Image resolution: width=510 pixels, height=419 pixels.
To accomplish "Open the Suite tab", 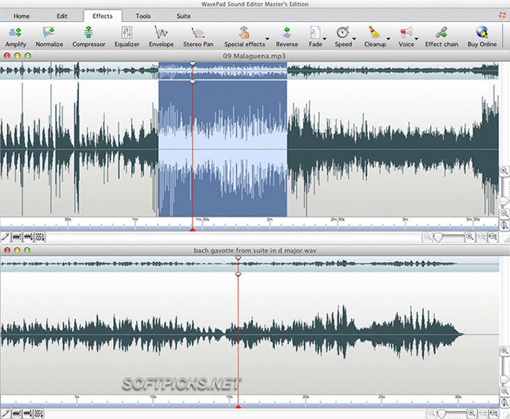I will (x=183, y=16).
